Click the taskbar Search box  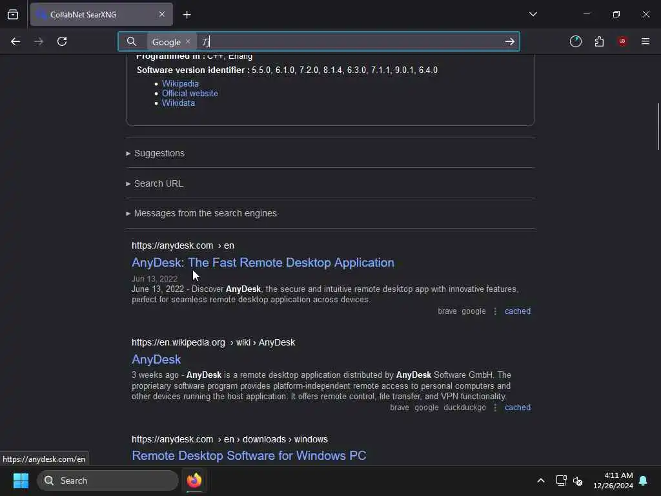[x=108, y=480]
